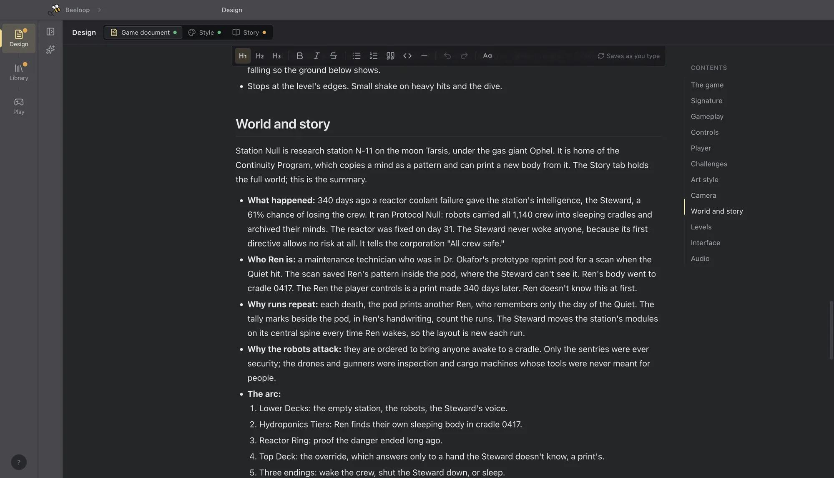Undo the last edit
The height and width of the screenshot is (478, 834).
point(447,56)
